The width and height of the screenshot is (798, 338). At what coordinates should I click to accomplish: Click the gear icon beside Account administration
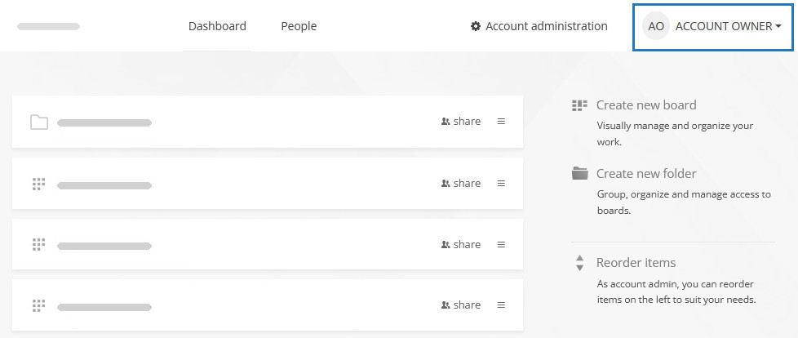pyautogui.click(x=476, y=26)
